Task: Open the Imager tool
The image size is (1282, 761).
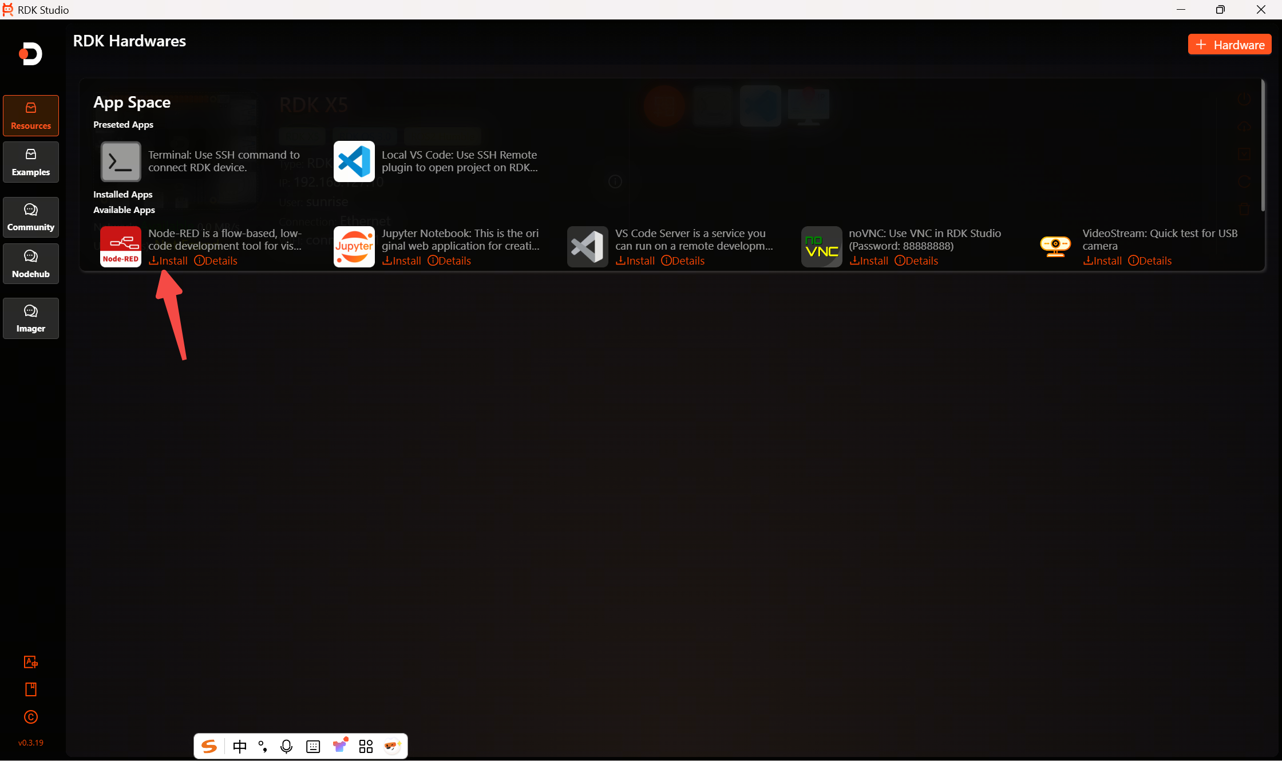Action: click(x=30, y=318)
